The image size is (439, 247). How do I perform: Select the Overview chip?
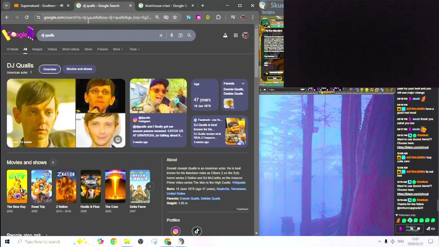tap(50, 69)
